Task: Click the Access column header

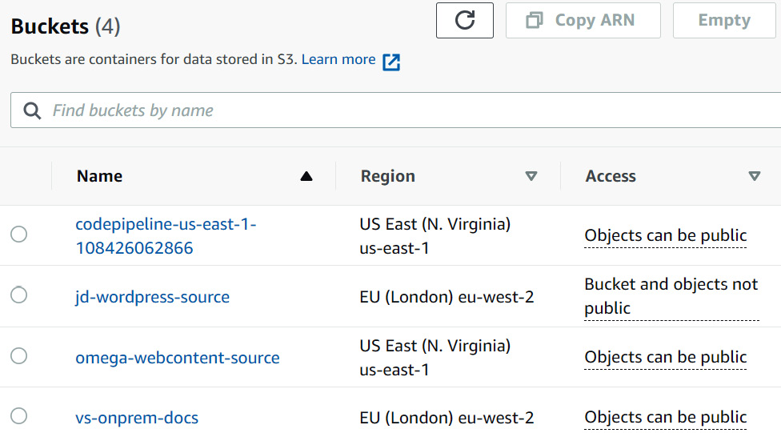Action: (x=611, y=176)
